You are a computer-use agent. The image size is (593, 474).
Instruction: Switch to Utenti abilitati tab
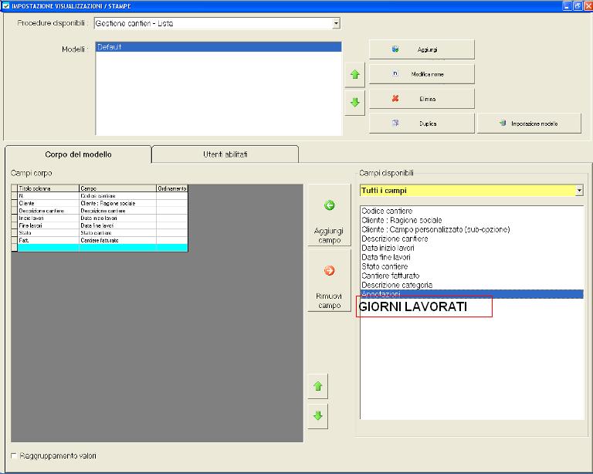[x=225, y=154]
